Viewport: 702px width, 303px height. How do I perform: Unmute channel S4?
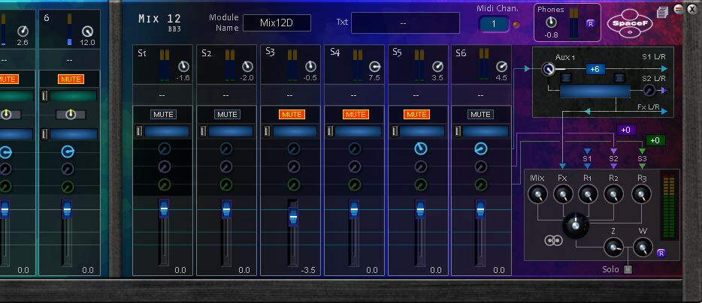pos(356,115)
